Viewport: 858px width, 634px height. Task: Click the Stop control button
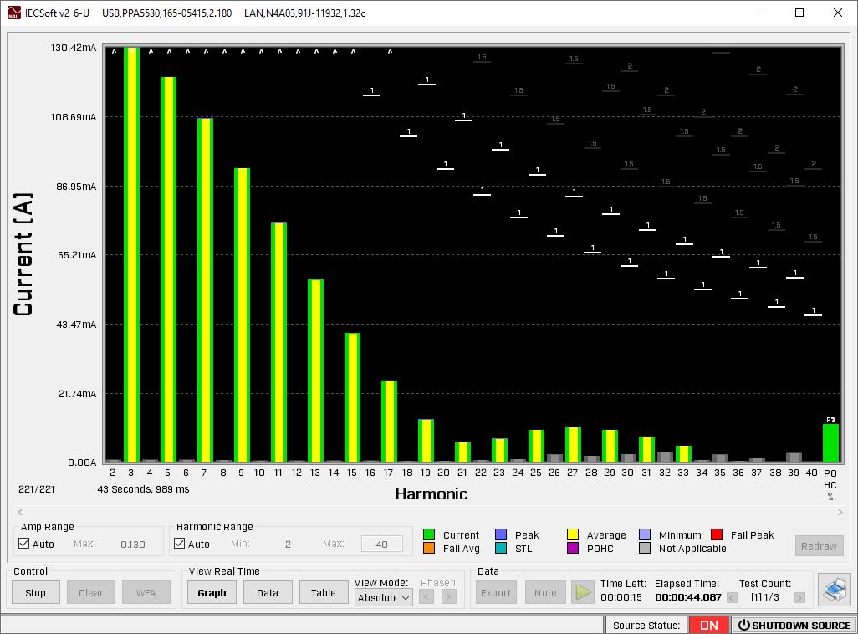pos(35,593)
